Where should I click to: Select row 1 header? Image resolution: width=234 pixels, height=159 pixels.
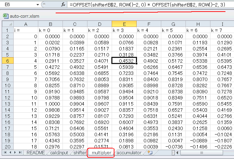pyautogui.click(x=8, y=30)
